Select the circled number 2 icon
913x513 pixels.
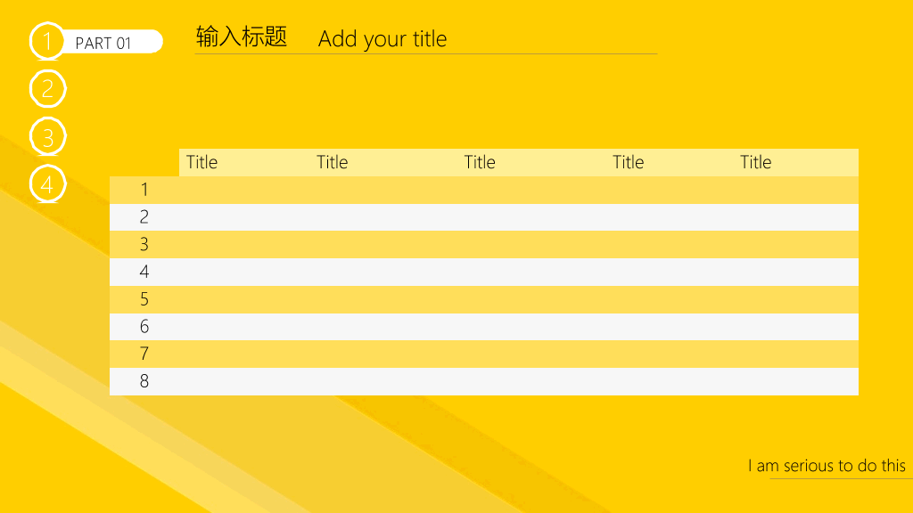click(47, 88)
